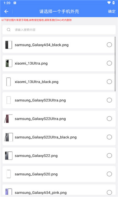
Task: Choose the xiaomi_13Ultra_black.png radio option
Action: [x=109, y=82]
